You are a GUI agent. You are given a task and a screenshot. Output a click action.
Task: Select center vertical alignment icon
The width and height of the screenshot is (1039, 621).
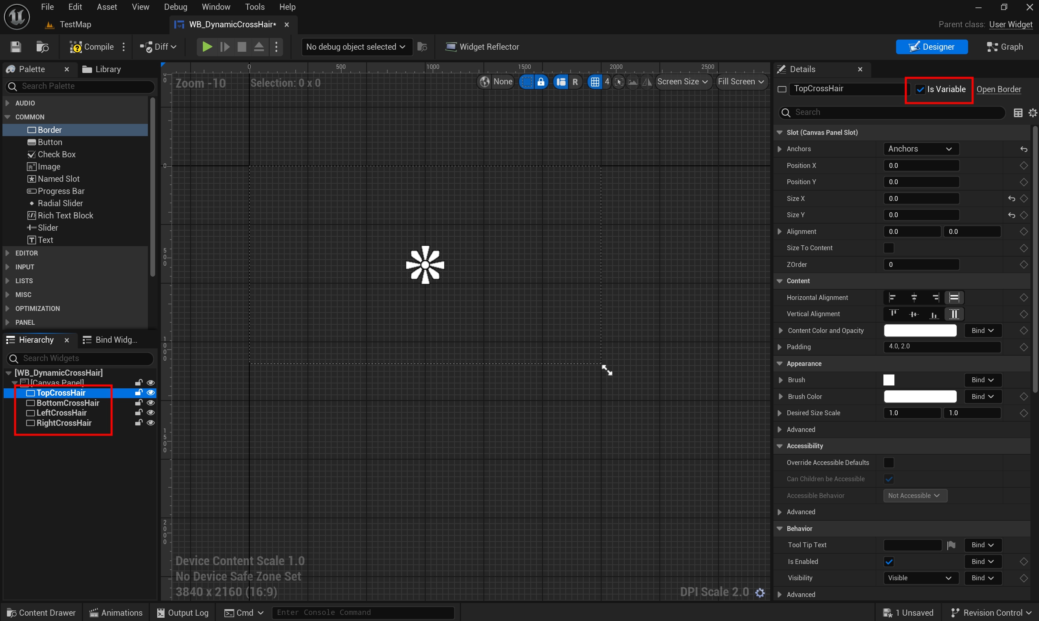(x=914, y=314)
